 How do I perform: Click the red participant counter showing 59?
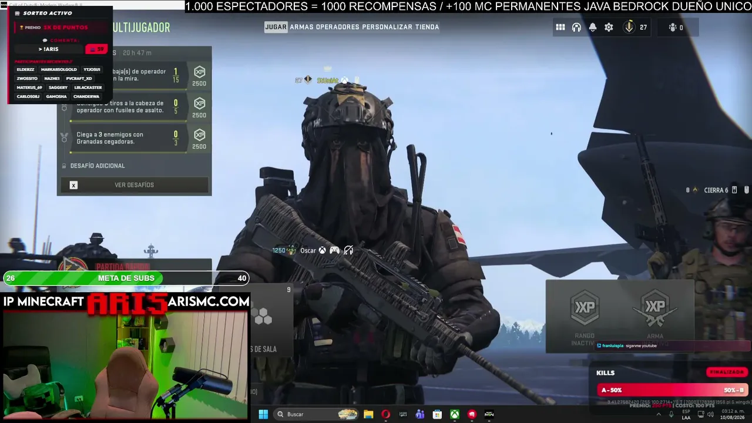tap(97, 49)
